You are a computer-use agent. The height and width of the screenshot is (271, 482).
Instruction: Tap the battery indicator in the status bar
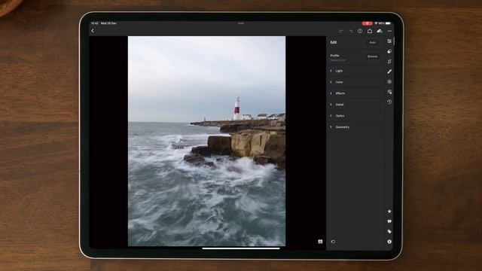pos(389,23)
